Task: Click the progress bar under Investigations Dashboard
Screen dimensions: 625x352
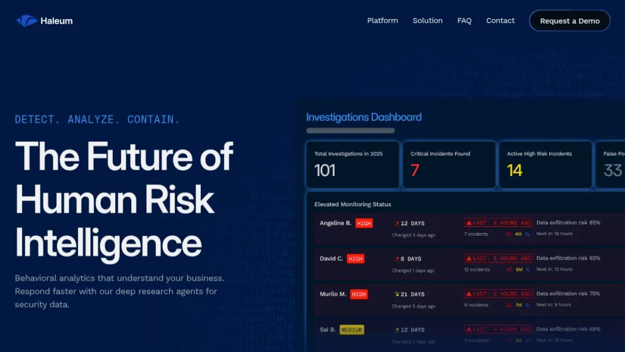Action: (x=350, y=130)
